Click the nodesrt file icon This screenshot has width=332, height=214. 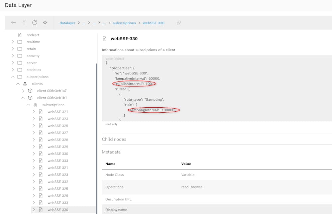coord(20,35)
